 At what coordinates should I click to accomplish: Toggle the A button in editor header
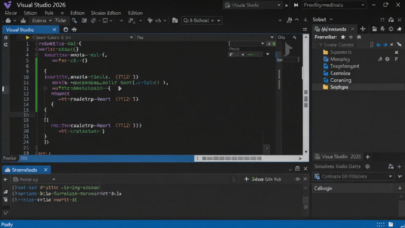coord(294,38)
